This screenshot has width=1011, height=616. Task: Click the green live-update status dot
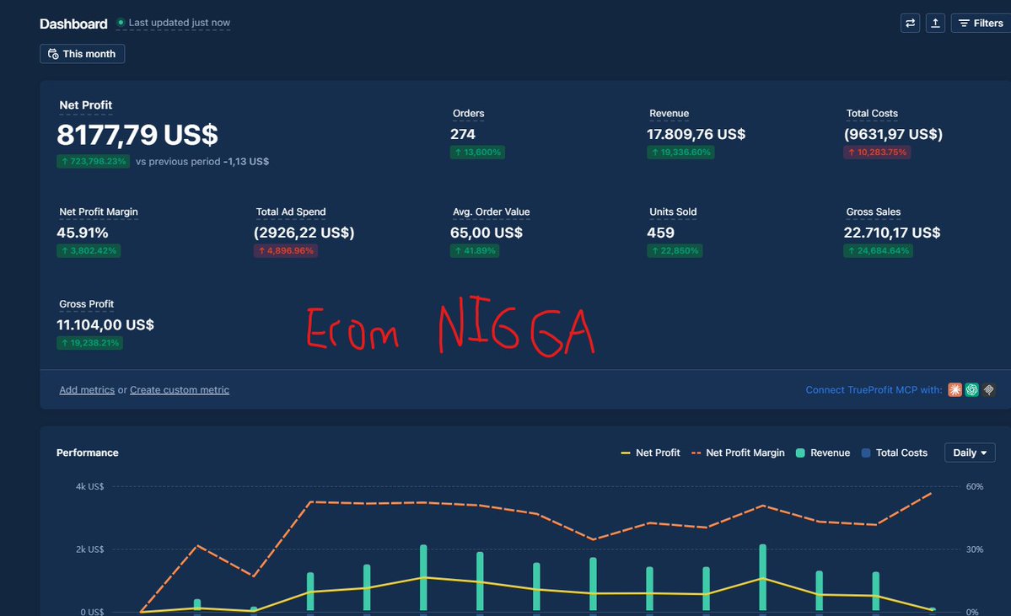(121, 23)
